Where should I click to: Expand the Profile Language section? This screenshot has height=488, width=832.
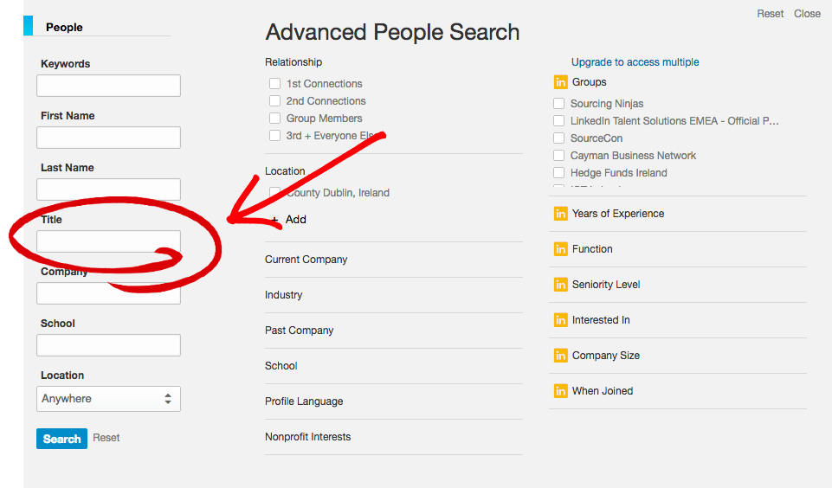click(394, 401)
